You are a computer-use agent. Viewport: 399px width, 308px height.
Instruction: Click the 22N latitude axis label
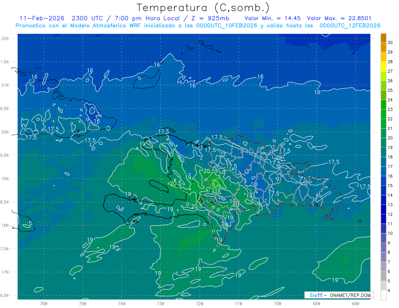tap(5, 39)
